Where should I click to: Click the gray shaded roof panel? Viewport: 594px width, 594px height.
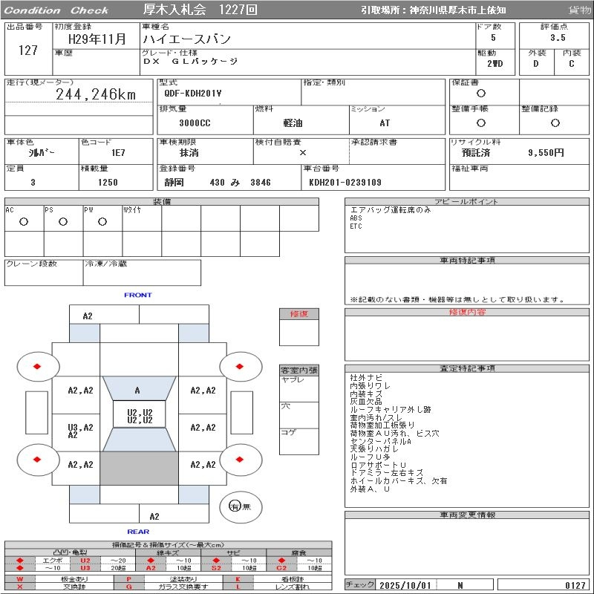[139, 469]
